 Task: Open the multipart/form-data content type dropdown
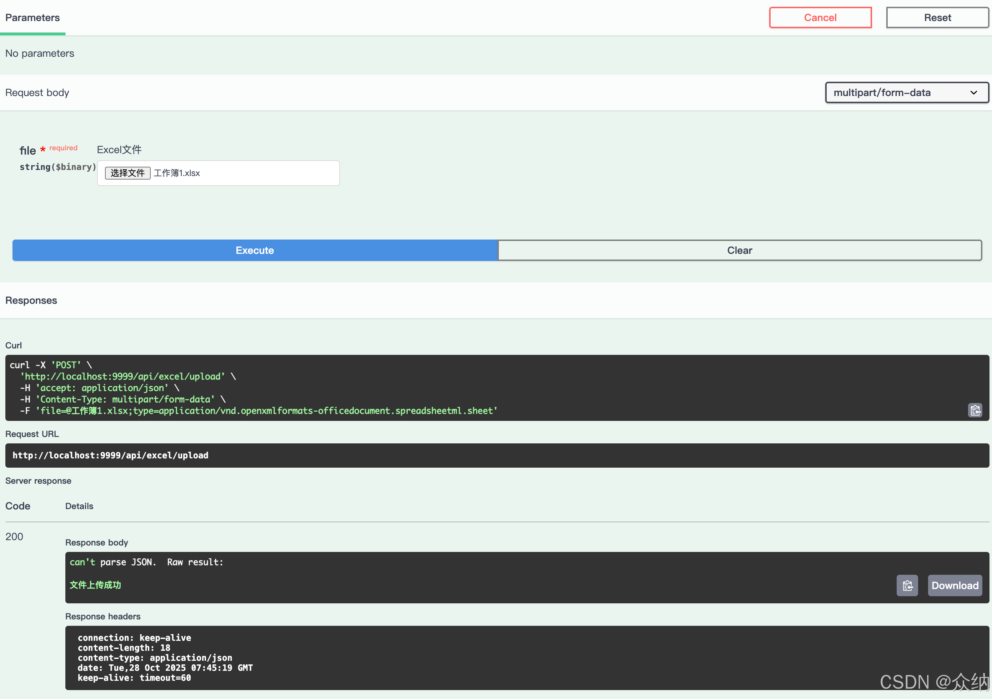tap(899, 92)
